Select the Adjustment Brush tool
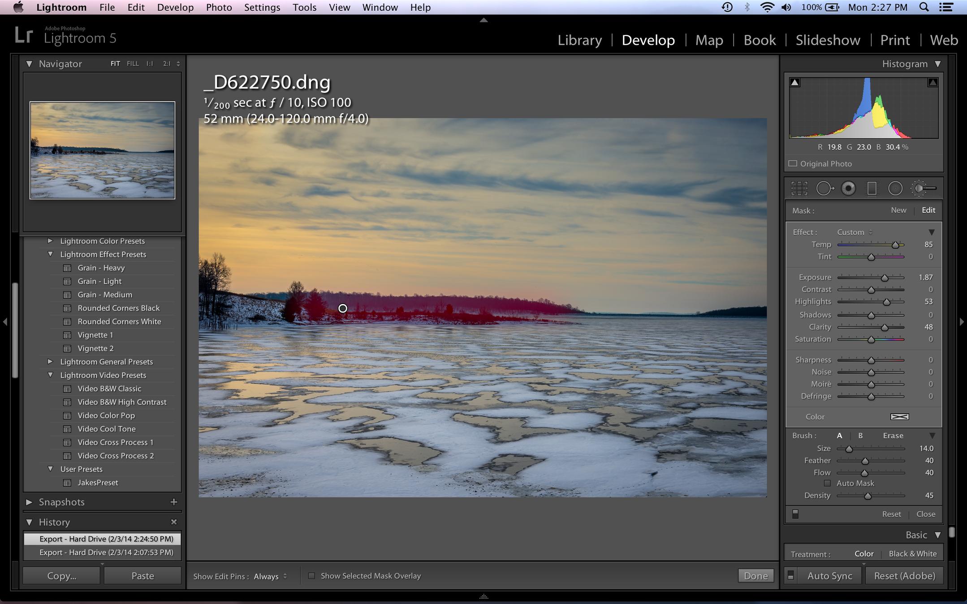The width and height of the screenshot is (967, 604). (923, 188)
